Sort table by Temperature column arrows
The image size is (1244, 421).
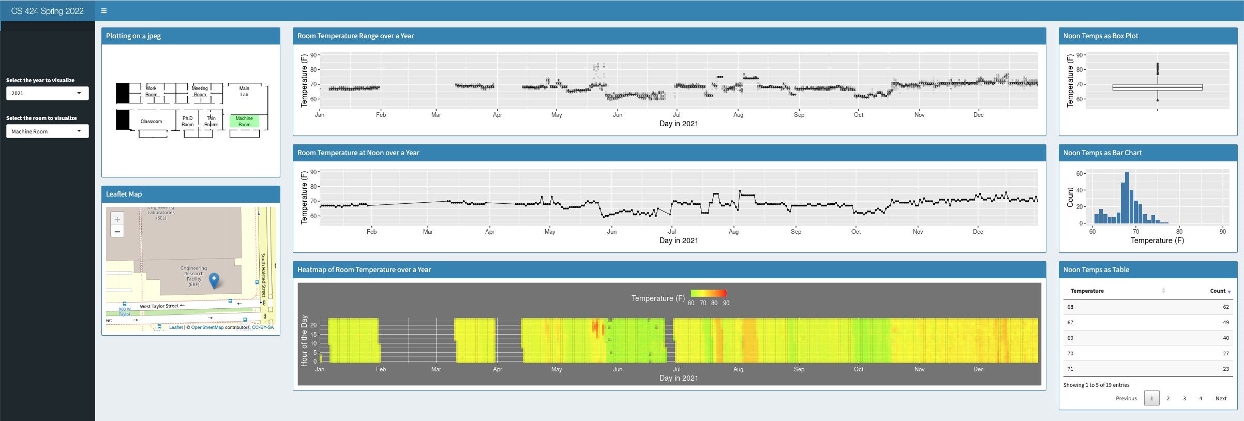click(1163, 291)
